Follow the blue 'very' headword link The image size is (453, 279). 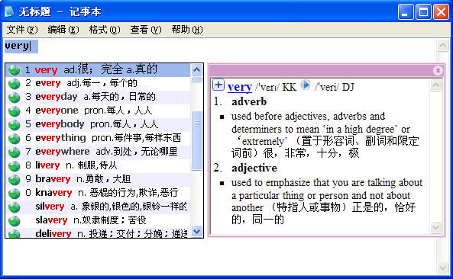(240, 87)
